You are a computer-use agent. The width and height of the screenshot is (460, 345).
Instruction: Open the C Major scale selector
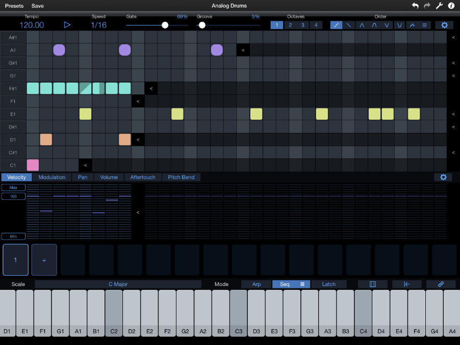coord(117,284)
